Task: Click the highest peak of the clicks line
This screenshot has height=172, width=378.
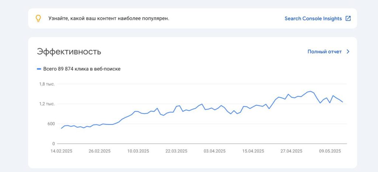Action: click(310, 91)
